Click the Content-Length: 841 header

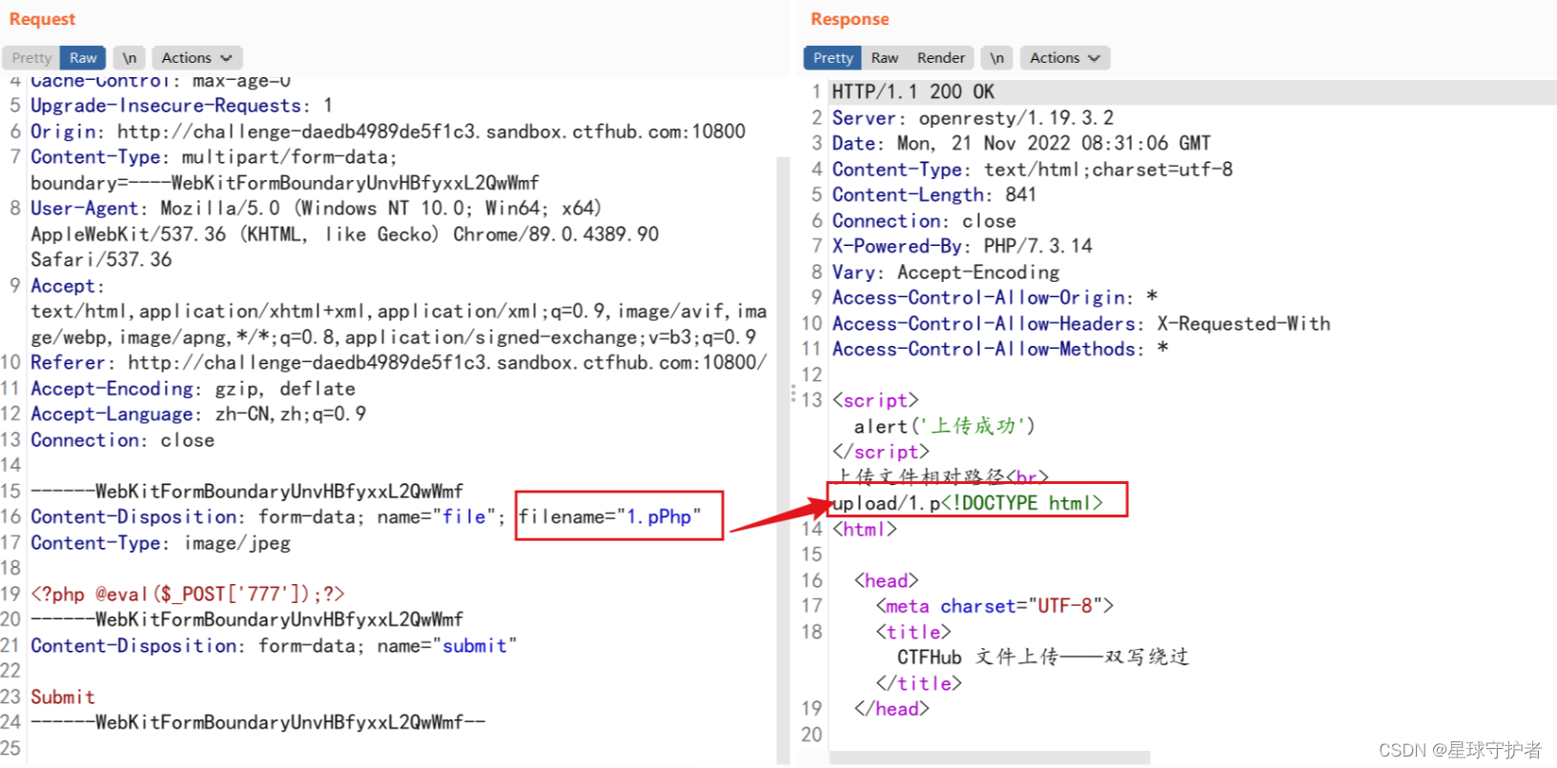pyautogui.click(x=934, y=194)
